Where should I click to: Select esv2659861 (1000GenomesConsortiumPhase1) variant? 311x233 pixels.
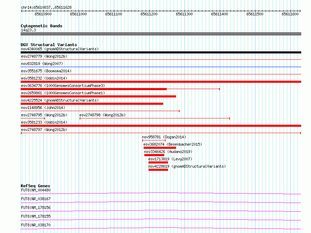(x=63, y=93)
